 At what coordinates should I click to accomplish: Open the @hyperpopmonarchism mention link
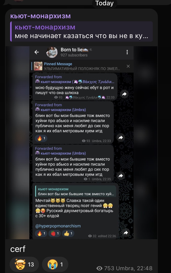click(x=58, y=226)
